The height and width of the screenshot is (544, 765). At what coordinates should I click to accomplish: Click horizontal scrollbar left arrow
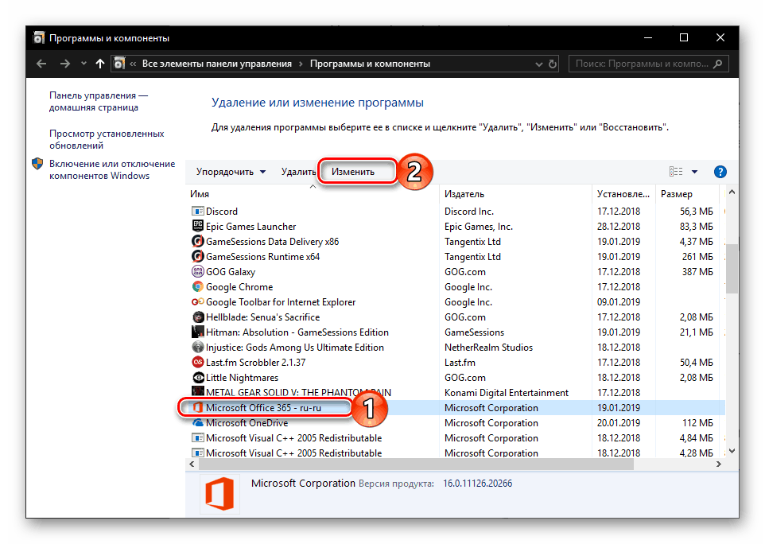click(x=192, y=464)
